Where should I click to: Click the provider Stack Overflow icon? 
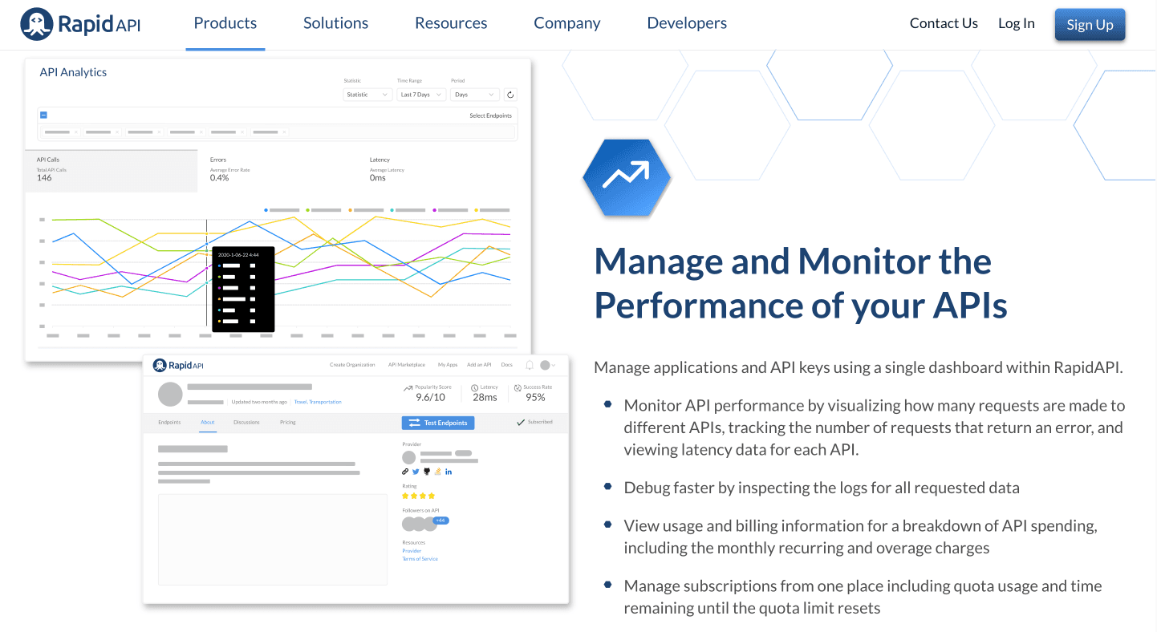437,472
